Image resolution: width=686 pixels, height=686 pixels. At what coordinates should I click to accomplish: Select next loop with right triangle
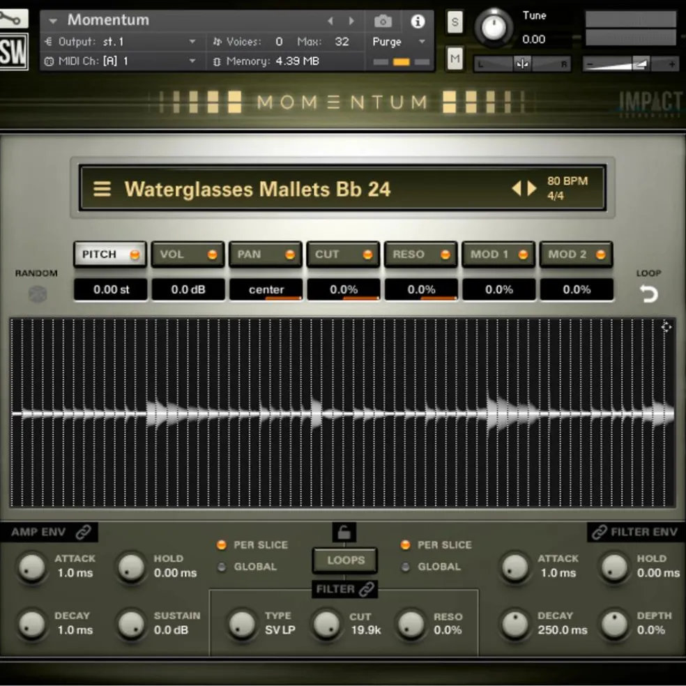click(x=532, y=188)
